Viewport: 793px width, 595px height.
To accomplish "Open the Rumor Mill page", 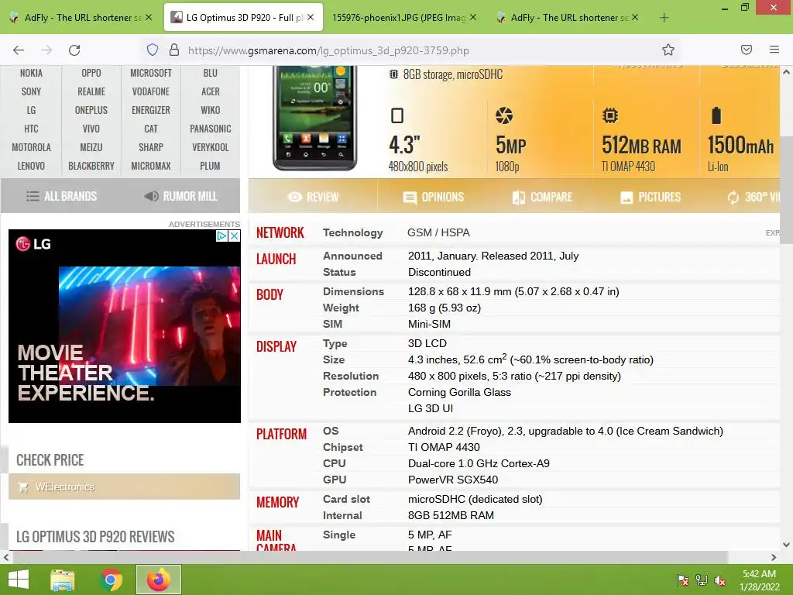I will pos(180,196).
